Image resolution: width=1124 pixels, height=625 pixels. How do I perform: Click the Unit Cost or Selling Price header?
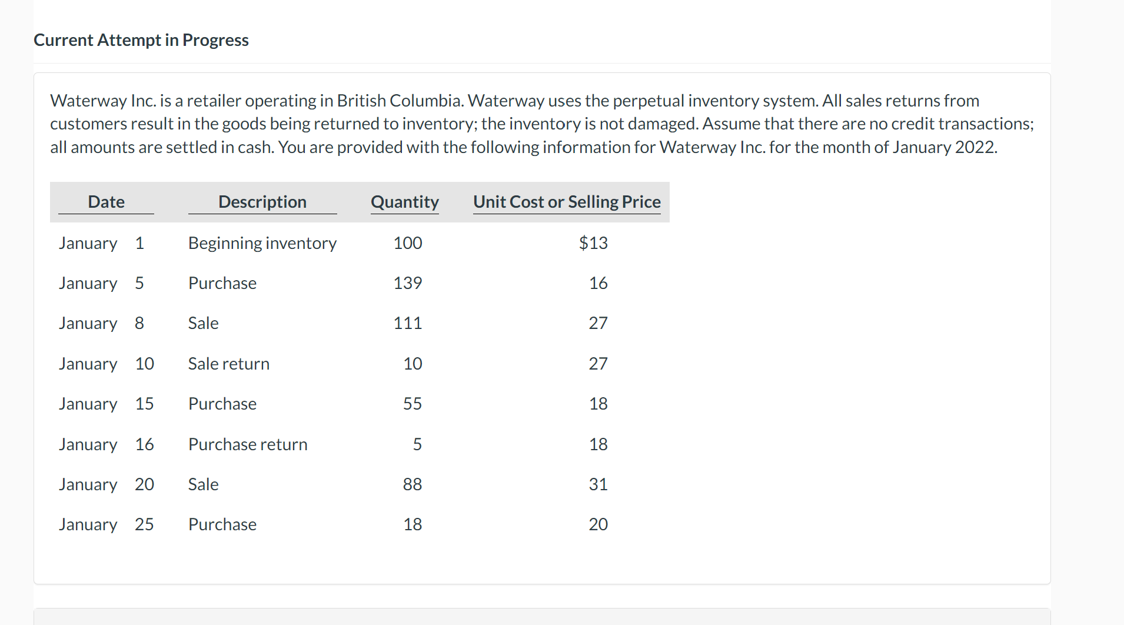[567, 202]
